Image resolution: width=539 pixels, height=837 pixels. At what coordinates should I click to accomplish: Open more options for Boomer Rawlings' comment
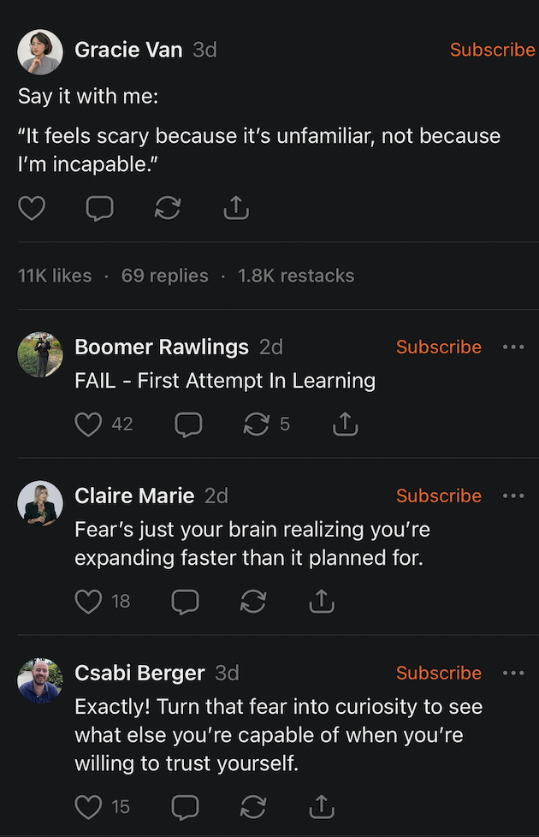(513, 347)
